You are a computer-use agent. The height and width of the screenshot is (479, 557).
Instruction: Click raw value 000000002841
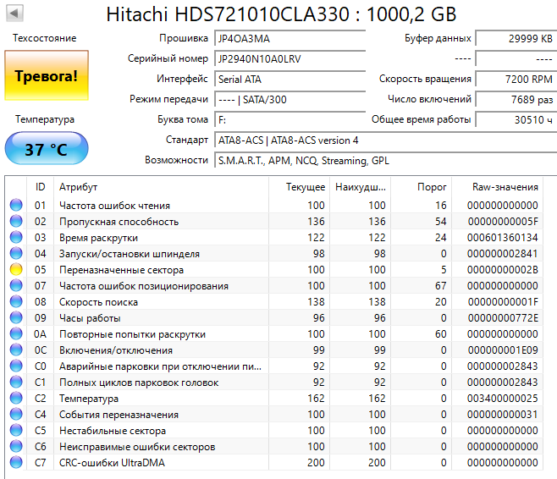coord(502,254)
